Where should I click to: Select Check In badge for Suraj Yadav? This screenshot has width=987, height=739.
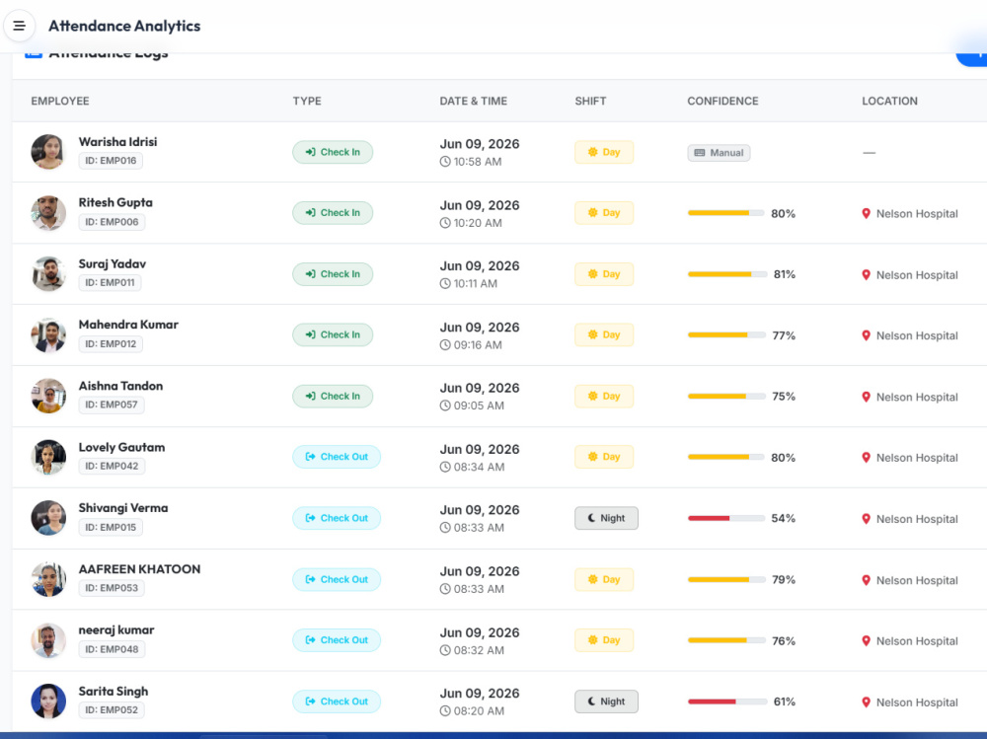[x=333, y=274]
